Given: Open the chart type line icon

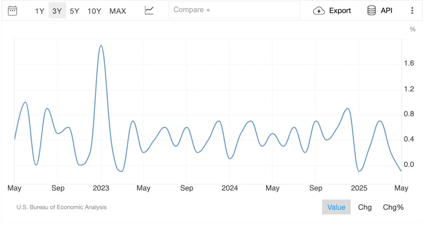Looking at the screenshot, I should click(x=149, y=11).
